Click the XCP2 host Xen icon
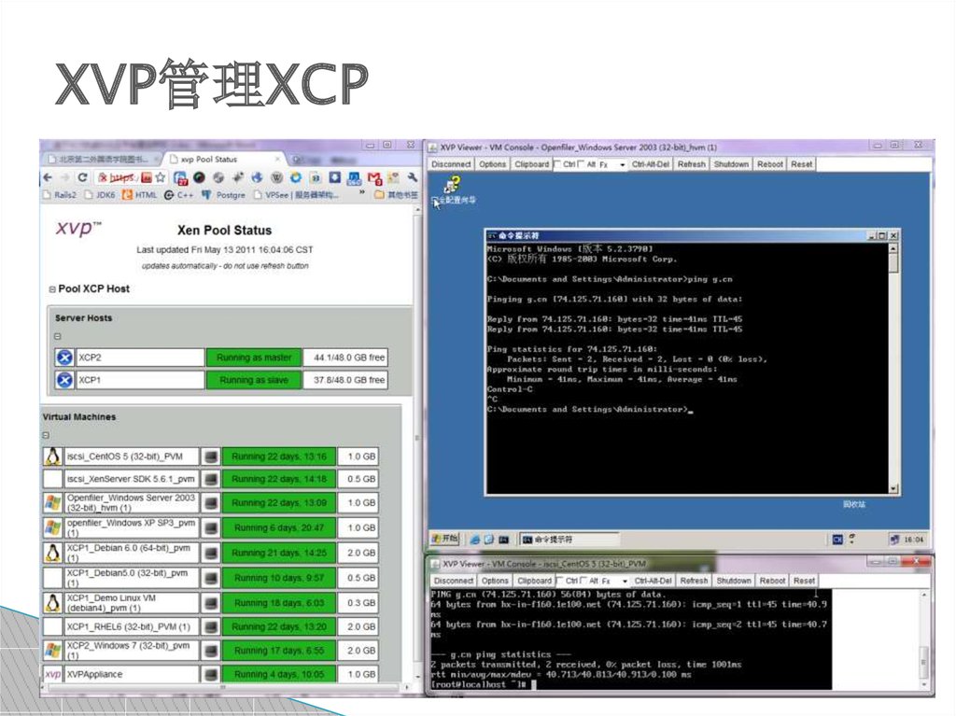Image resolution: width=956 pixels, height=716 pixels. tap(64, 358)
